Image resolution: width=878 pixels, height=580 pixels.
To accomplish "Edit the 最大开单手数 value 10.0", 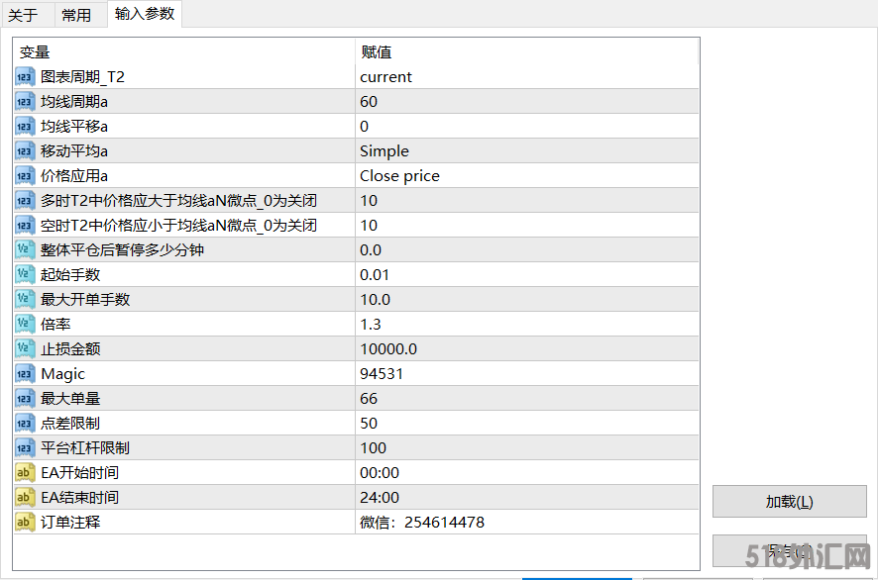I will 525,300.
